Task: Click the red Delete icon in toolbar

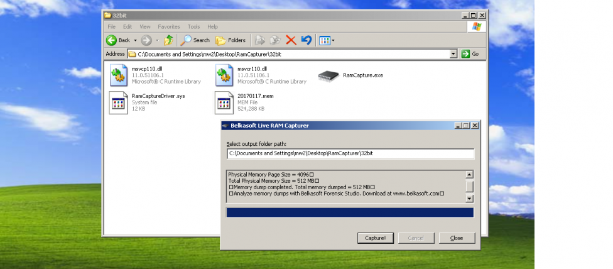Action: 291,40
